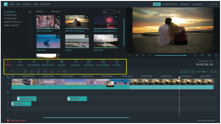
Task: Select MY ALBUM 2 (0)
Action: pyautogui.click(x=10, y=15)
